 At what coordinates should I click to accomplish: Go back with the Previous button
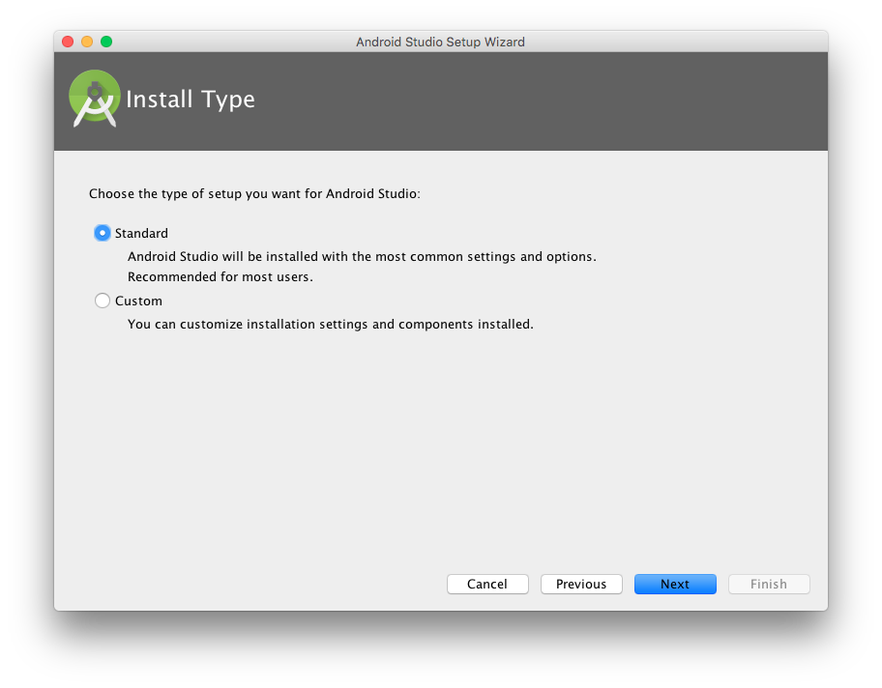[581, 584]
